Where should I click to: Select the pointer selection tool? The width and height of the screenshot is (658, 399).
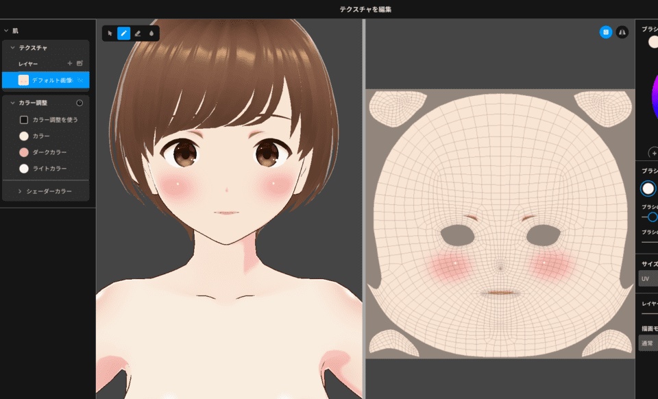click(x=110, y=32)
